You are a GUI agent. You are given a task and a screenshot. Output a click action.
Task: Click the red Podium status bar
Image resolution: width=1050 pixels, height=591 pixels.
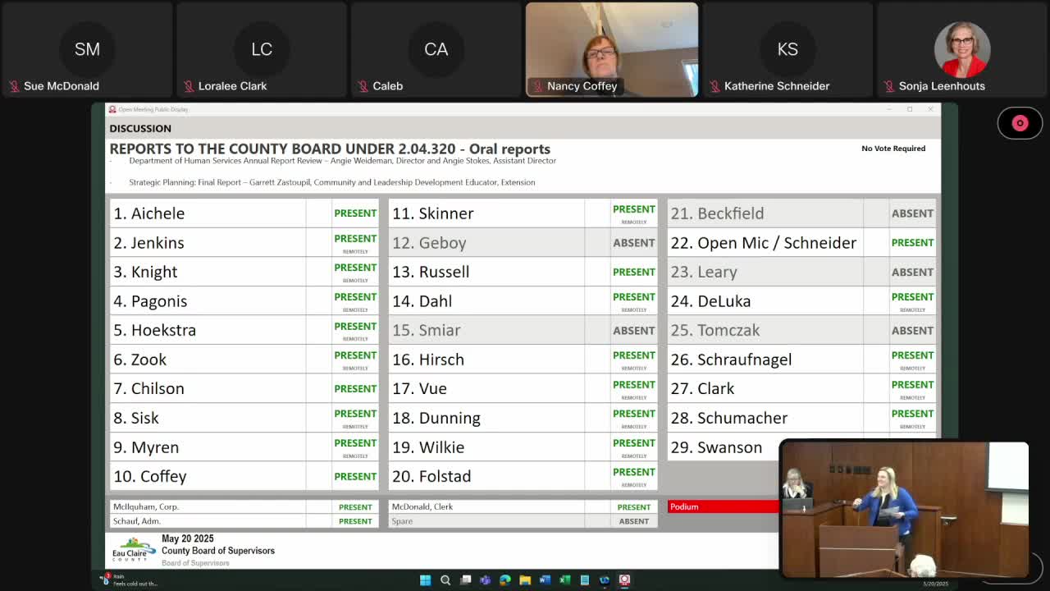point(723,506)
